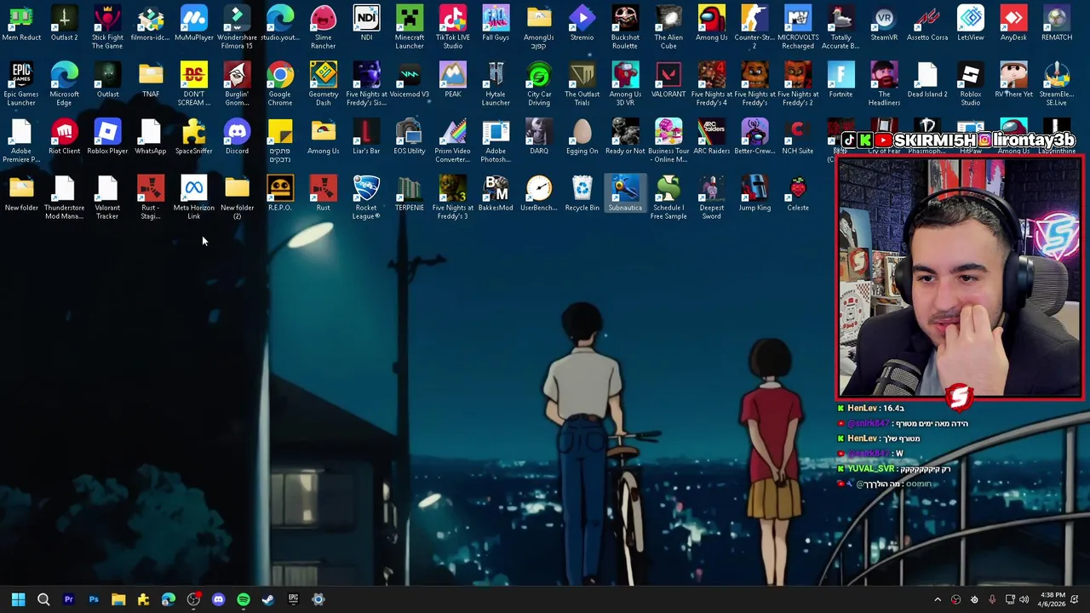Select the TikTok LIVE Studio shortcut
The image size is (1090, 613).
[452, 27]
